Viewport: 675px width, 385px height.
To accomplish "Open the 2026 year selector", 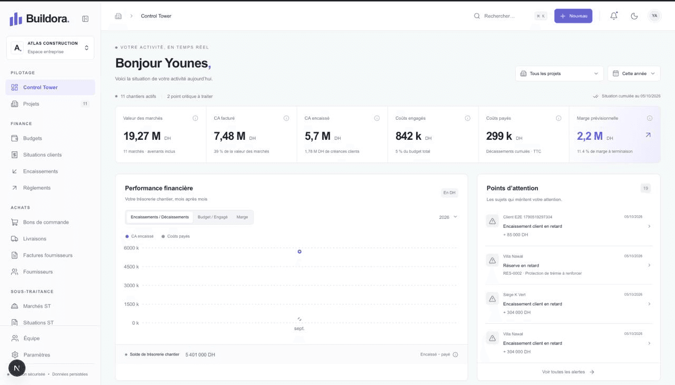I will 448,217.
